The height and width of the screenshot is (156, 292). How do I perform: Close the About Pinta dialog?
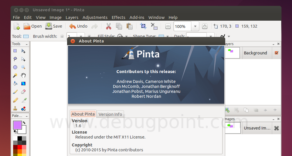tap(73, 41)
